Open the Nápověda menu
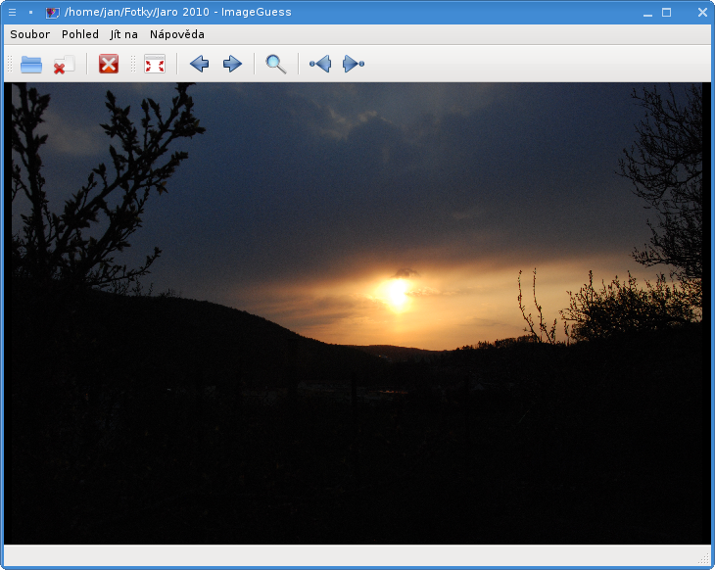The height and width of the screenshot is (570, 715). (177, 34)
